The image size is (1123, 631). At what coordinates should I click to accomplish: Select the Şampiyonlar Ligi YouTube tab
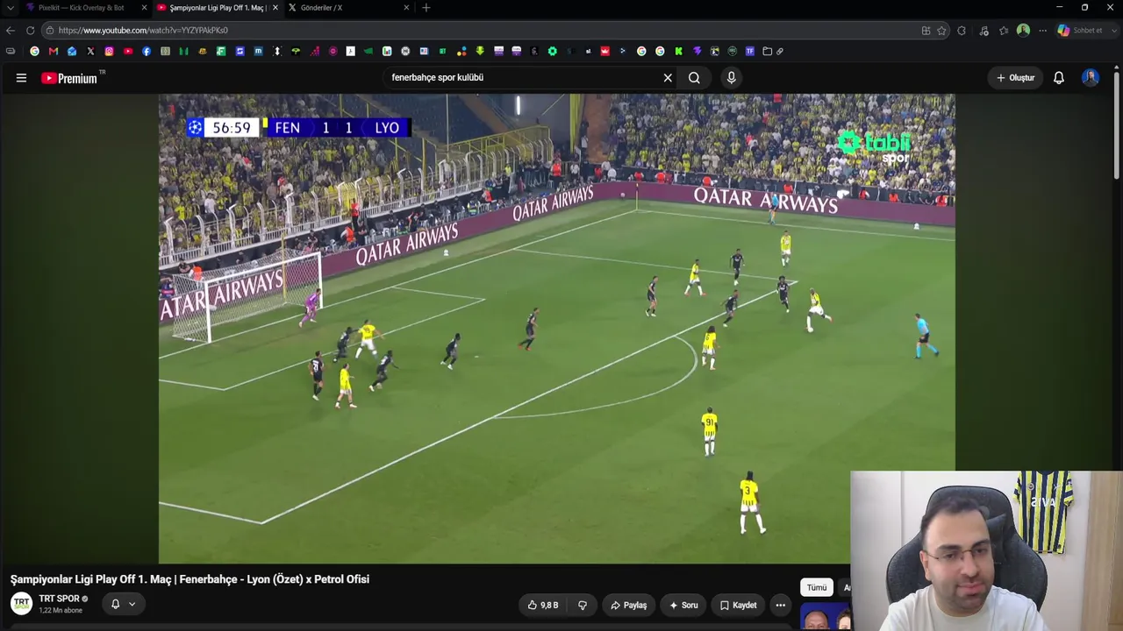pyautogui.click(x=217, y=8)
